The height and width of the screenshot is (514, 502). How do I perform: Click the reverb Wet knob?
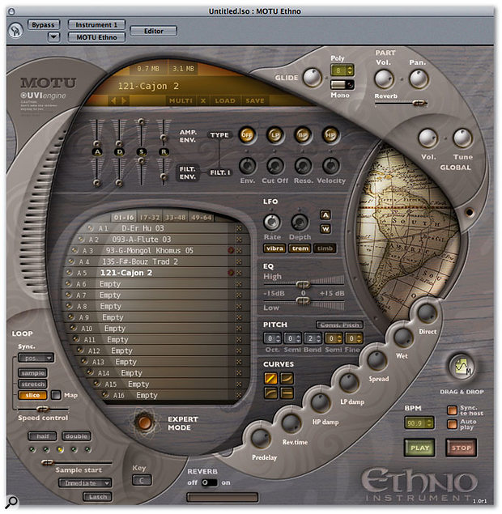click(403, 338)
